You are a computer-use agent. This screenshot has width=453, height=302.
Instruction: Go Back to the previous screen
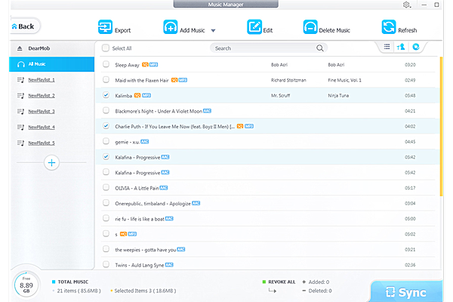click(24, 26)
